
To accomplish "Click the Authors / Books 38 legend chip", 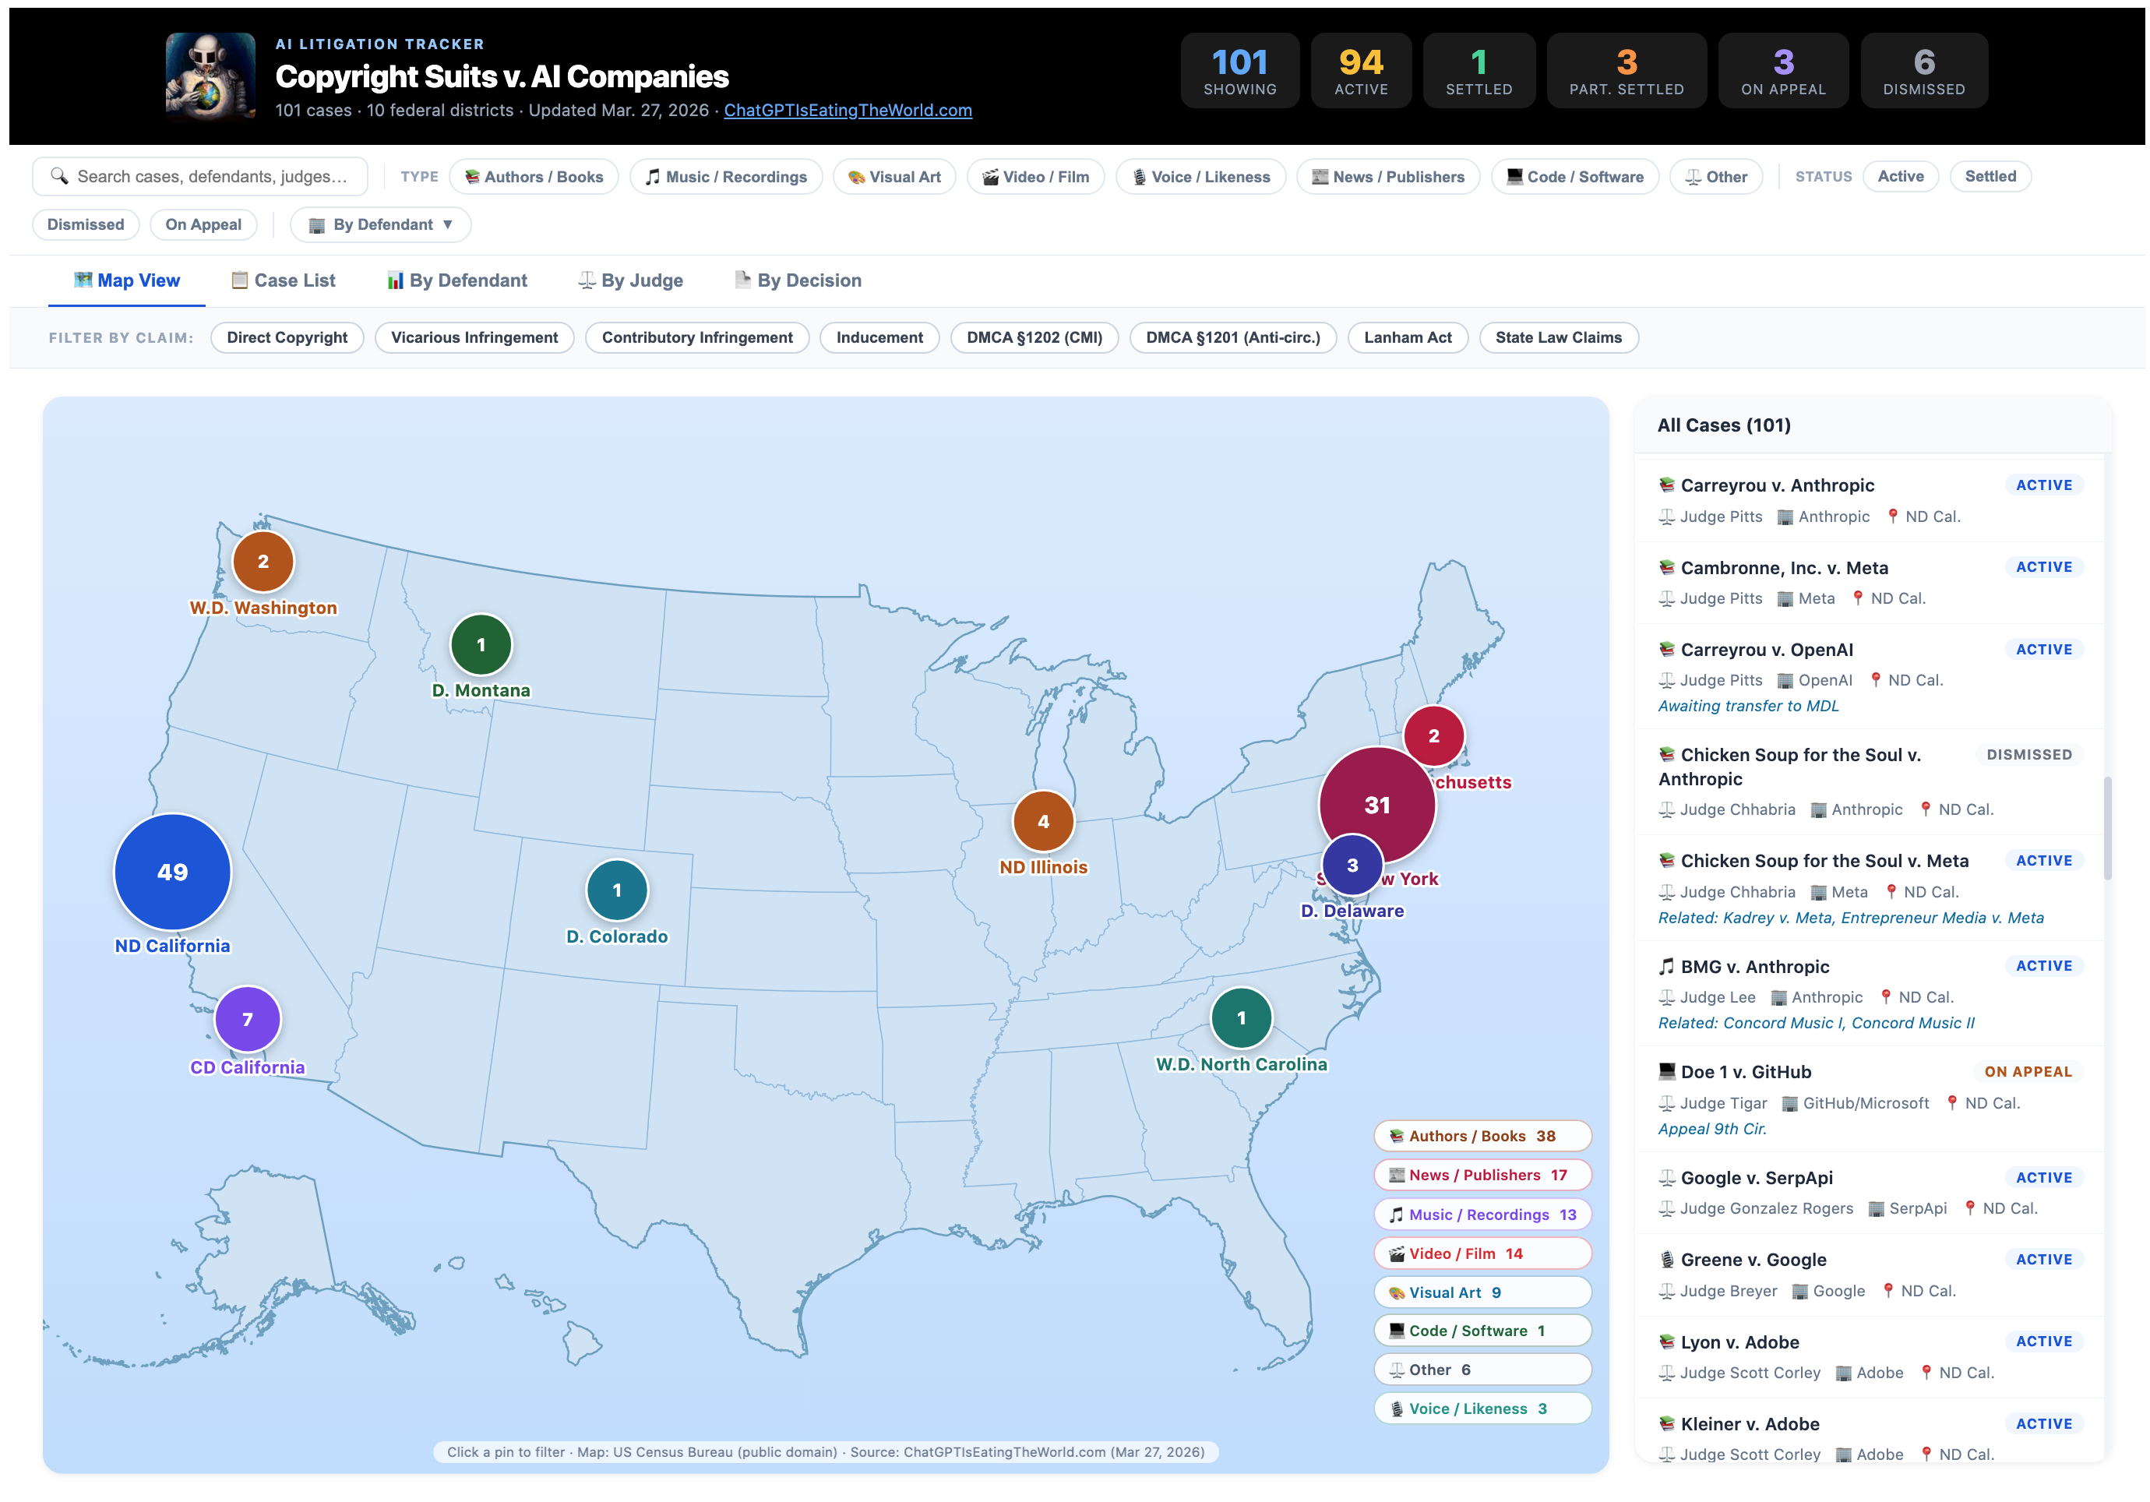I will 1482,1136.
